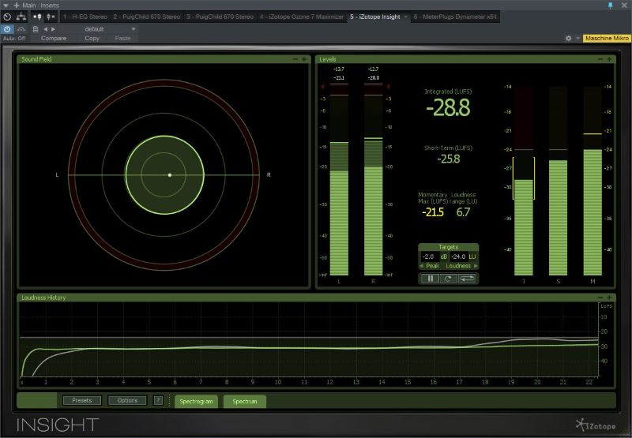The width and height of the screenshot is (632, 438).
Task: Pause loudness metering
Action: [x=430, y=278]
